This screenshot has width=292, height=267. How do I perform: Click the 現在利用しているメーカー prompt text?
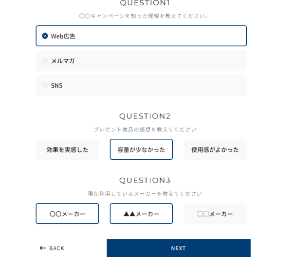coord(145,194)
